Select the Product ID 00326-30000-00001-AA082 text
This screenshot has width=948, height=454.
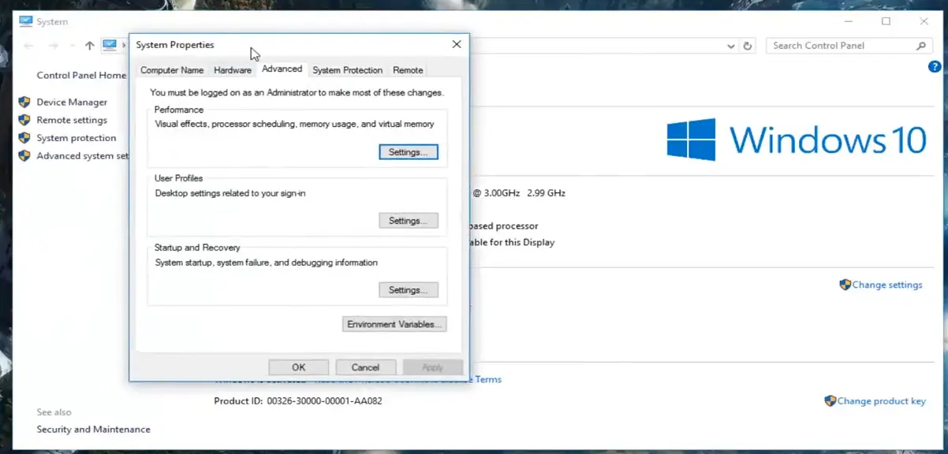[x=298, y=401]
